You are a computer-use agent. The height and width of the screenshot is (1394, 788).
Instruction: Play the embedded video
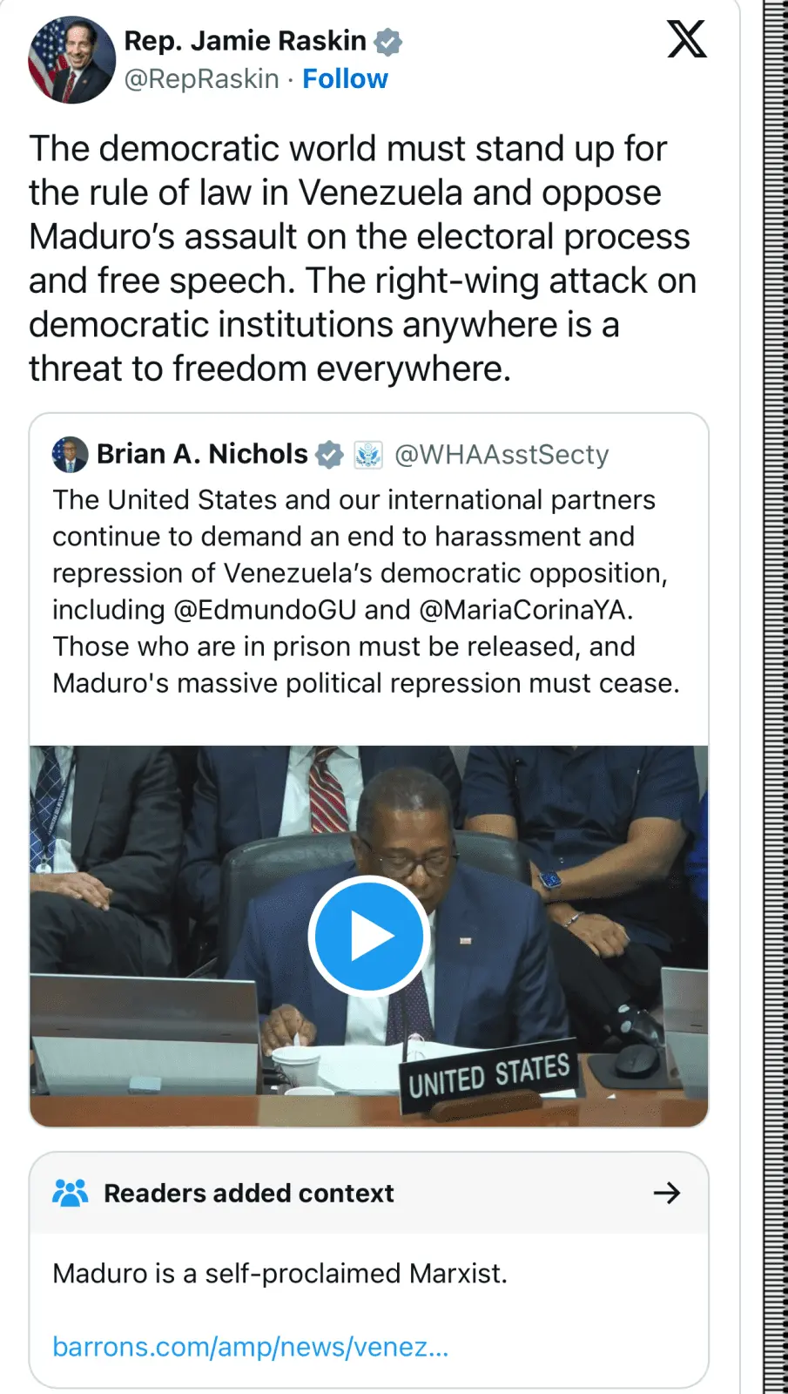click(x=368, y=936)
